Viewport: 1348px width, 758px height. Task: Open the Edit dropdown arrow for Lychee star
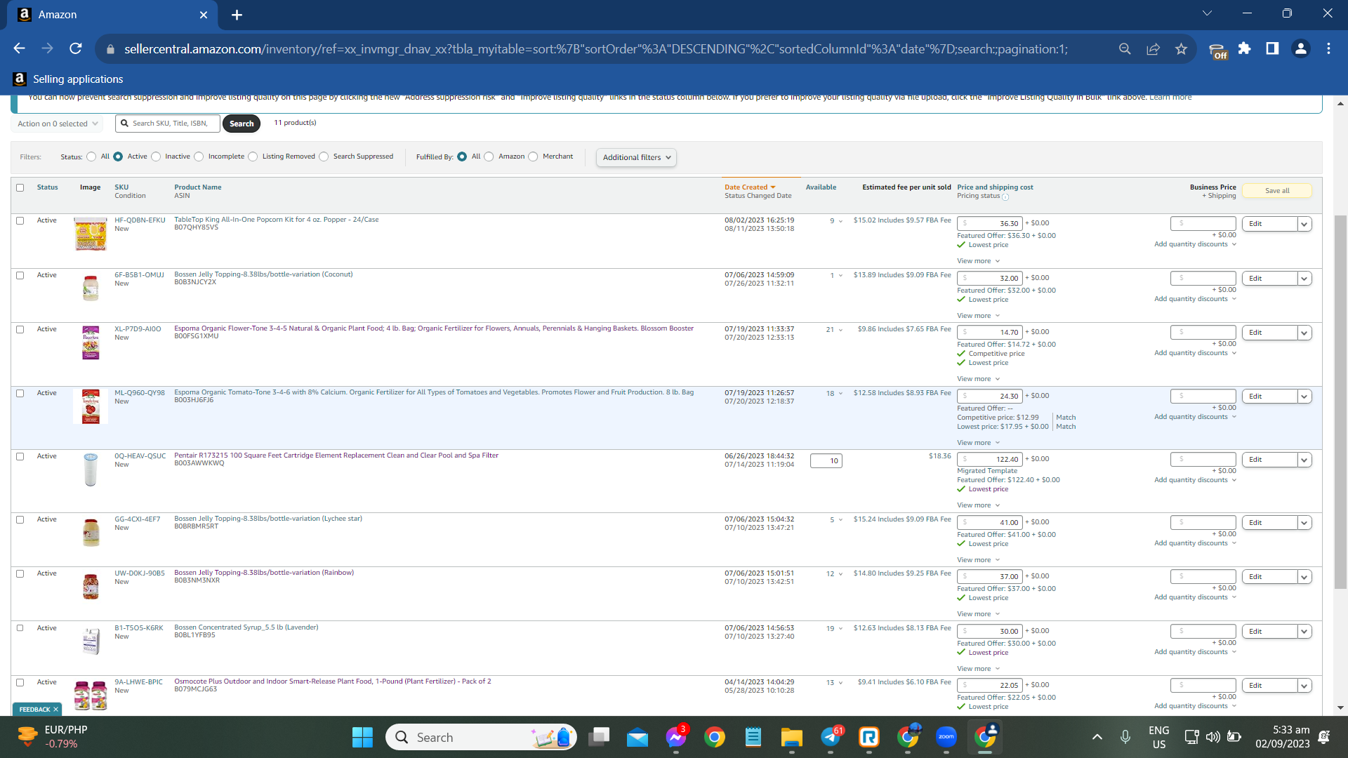point(1304,523)
